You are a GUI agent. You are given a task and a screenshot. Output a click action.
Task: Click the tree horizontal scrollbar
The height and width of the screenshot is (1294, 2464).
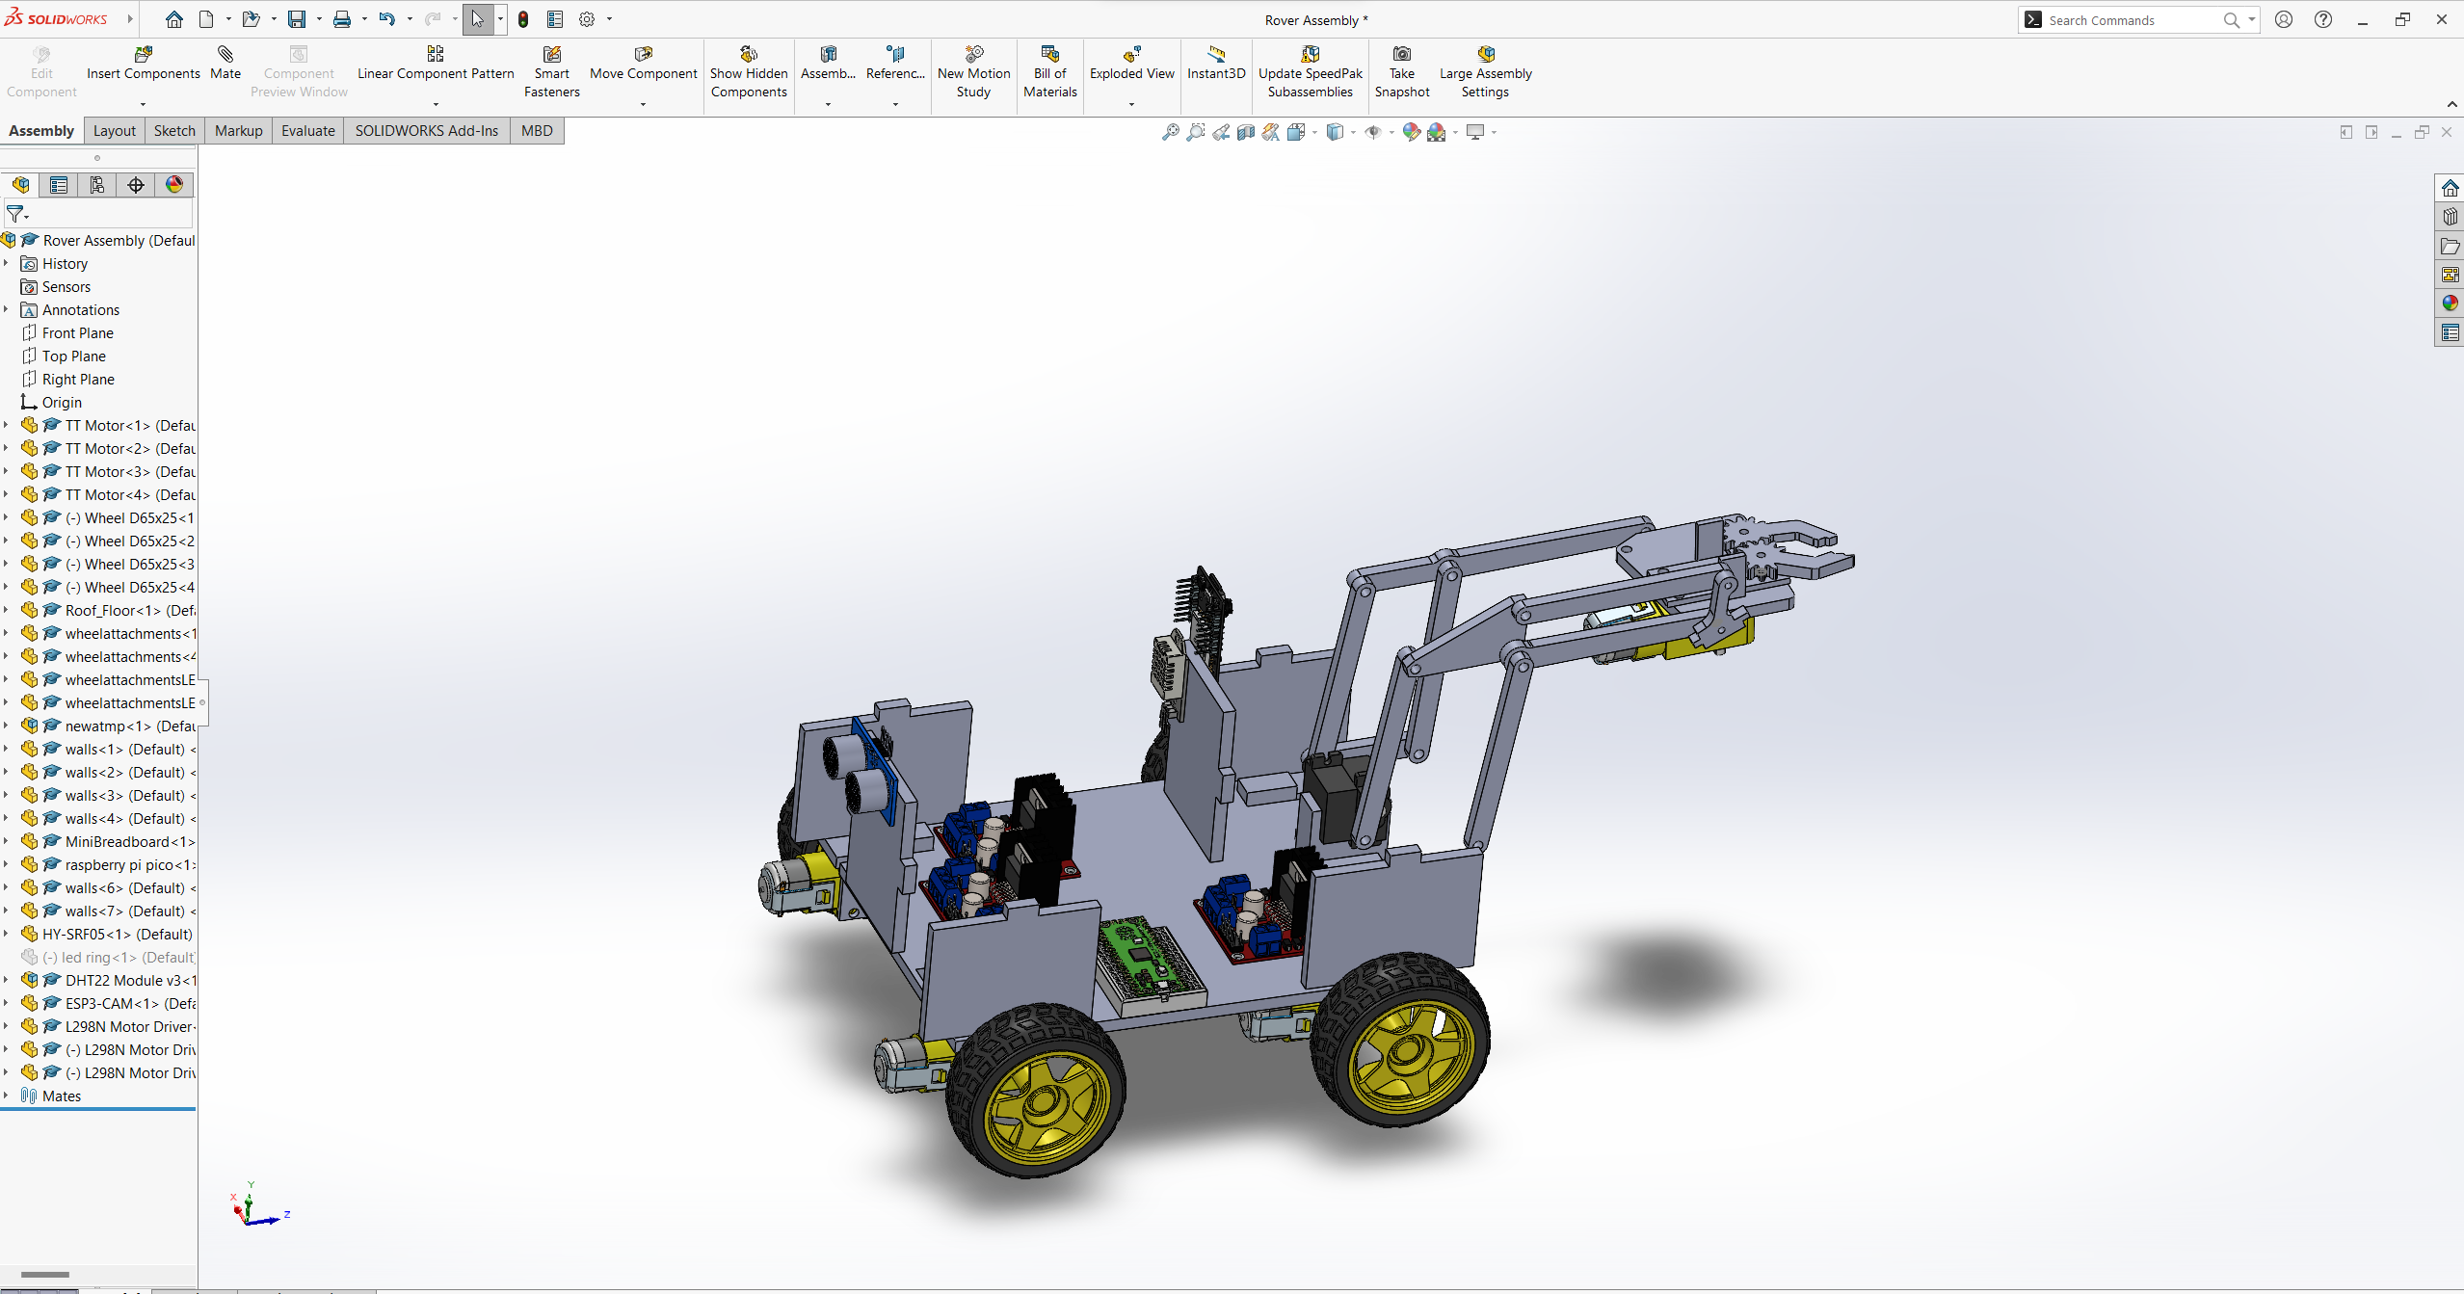(45, 1274)
